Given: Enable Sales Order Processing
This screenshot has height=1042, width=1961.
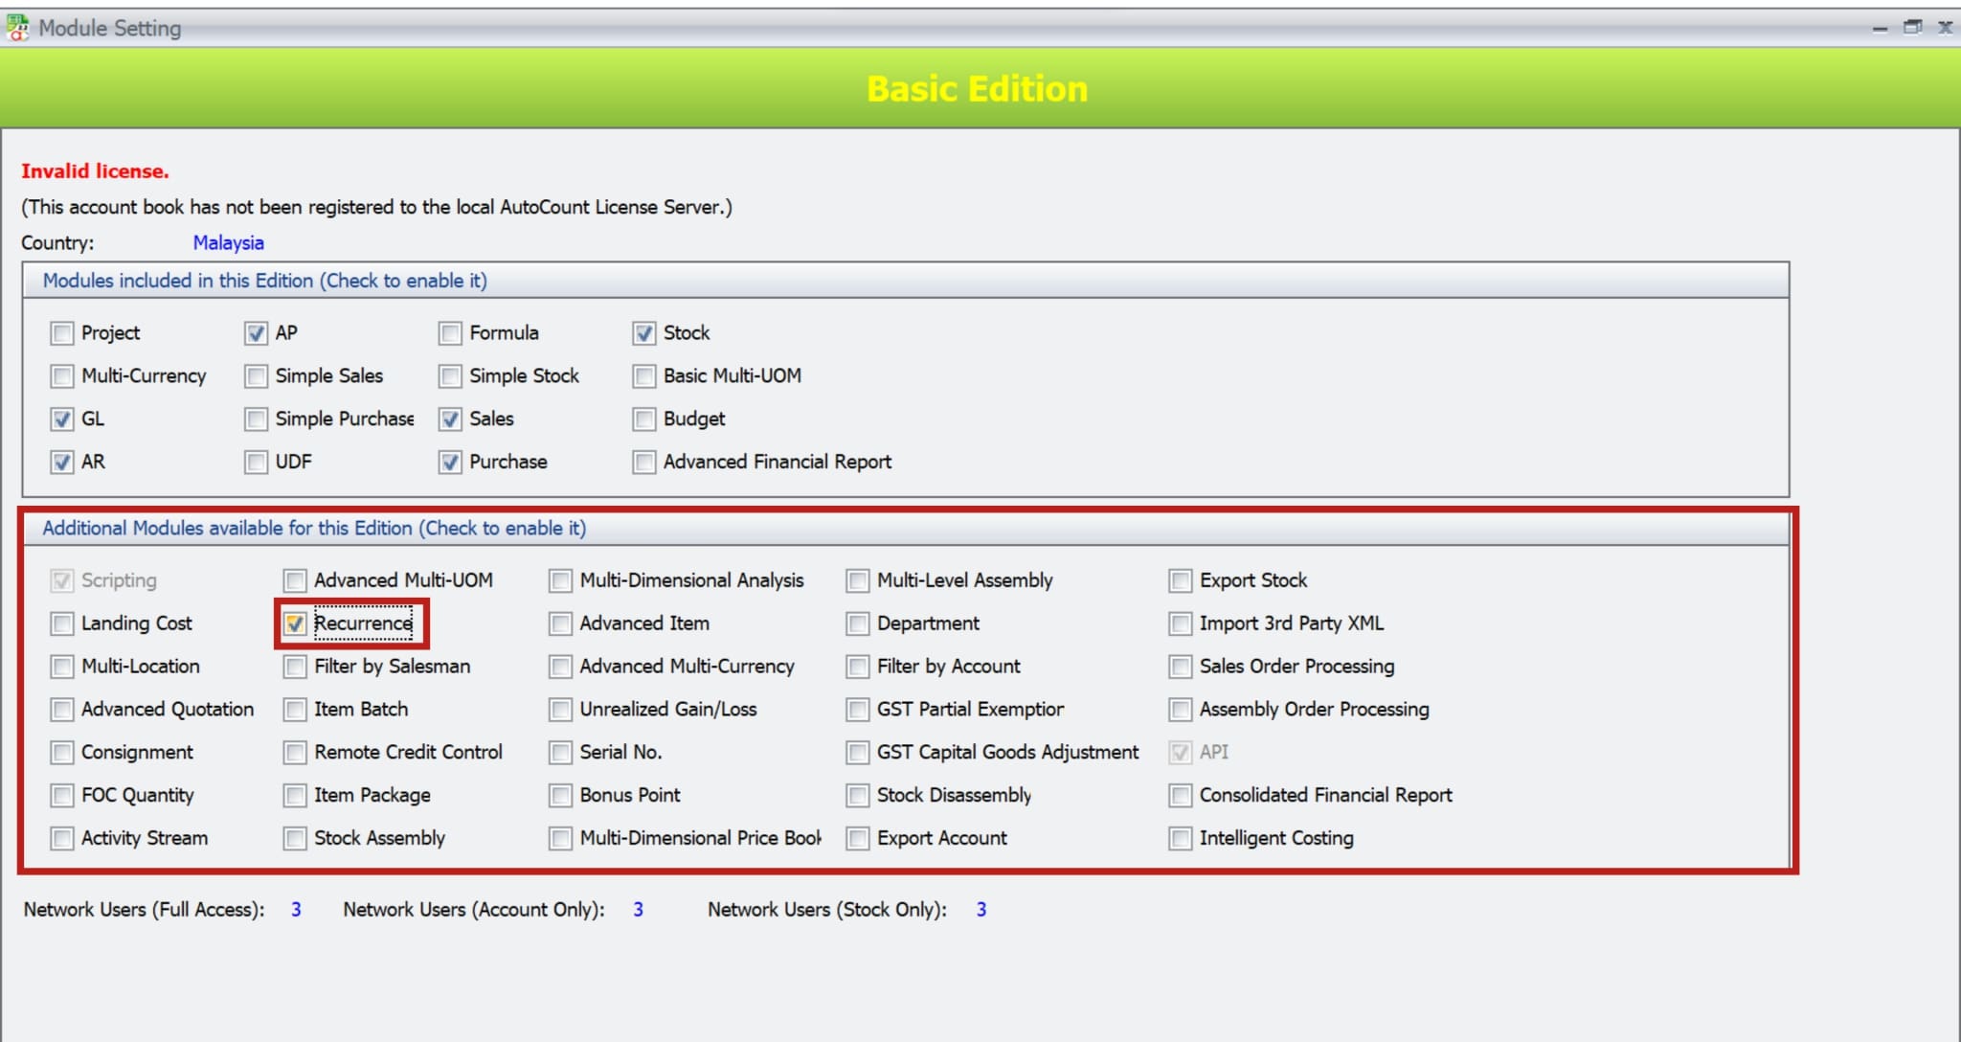Looking at the screenshot, I should pos(1179,666).
